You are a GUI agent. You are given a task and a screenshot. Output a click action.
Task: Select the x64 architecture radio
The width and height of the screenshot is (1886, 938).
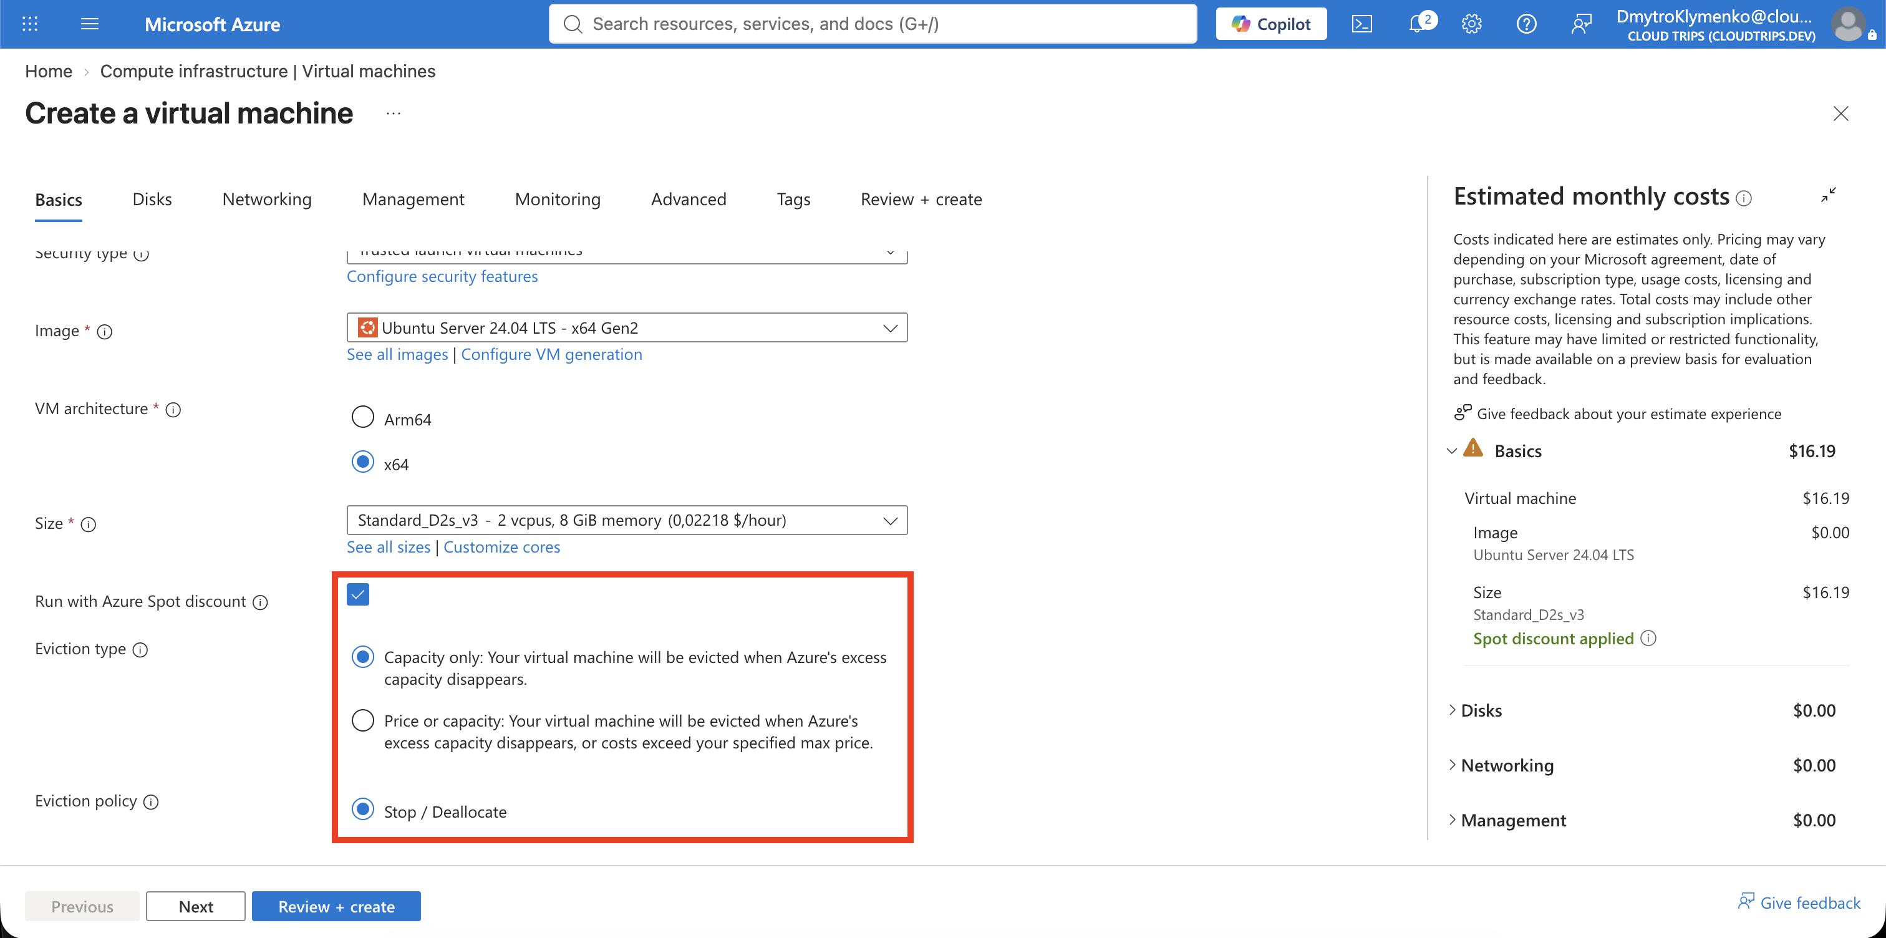click(362, 462)
